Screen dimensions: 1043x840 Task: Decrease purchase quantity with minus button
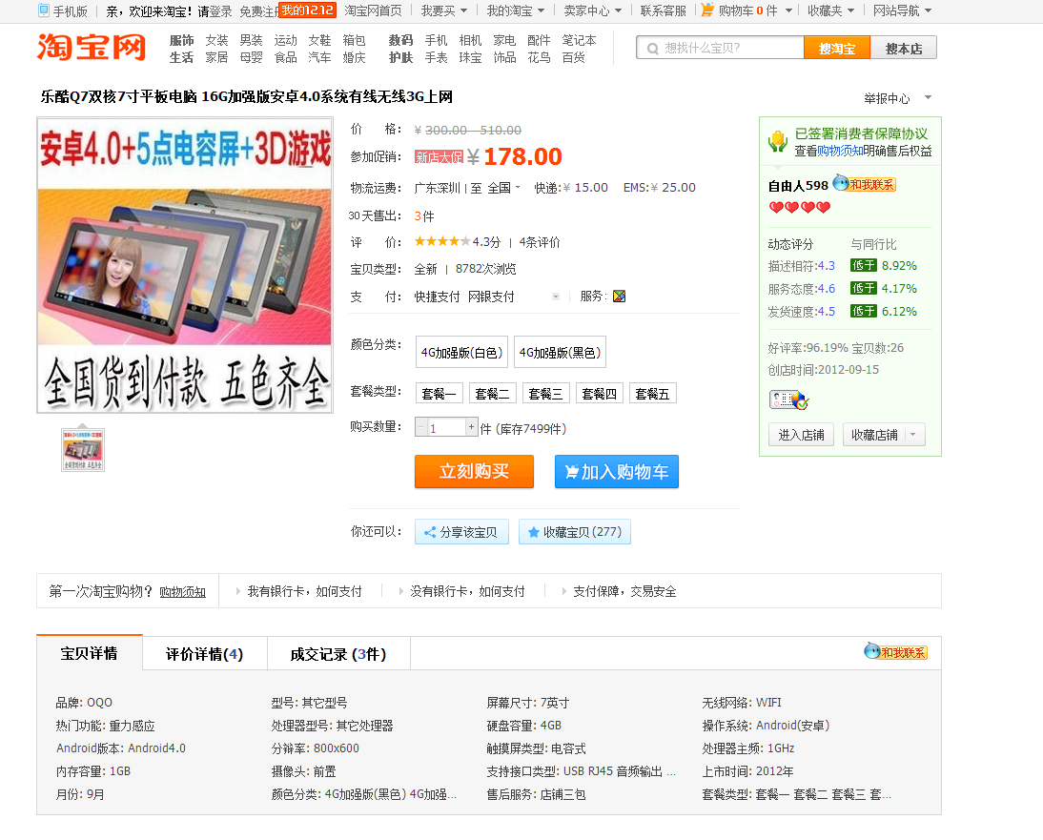click(x=420, y=426)
